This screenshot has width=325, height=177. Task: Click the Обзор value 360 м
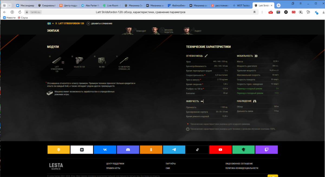pos(276,106)
